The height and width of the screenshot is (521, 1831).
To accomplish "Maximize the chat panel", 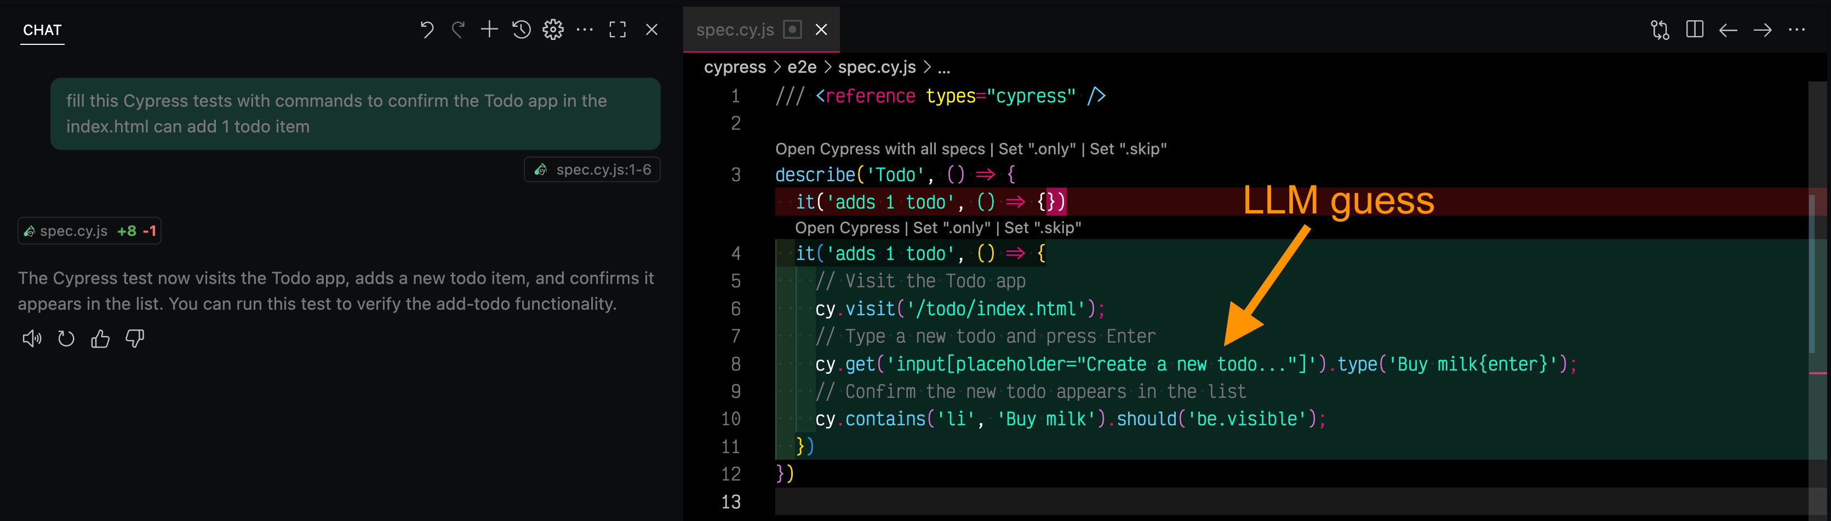I will tap(617, 30).
